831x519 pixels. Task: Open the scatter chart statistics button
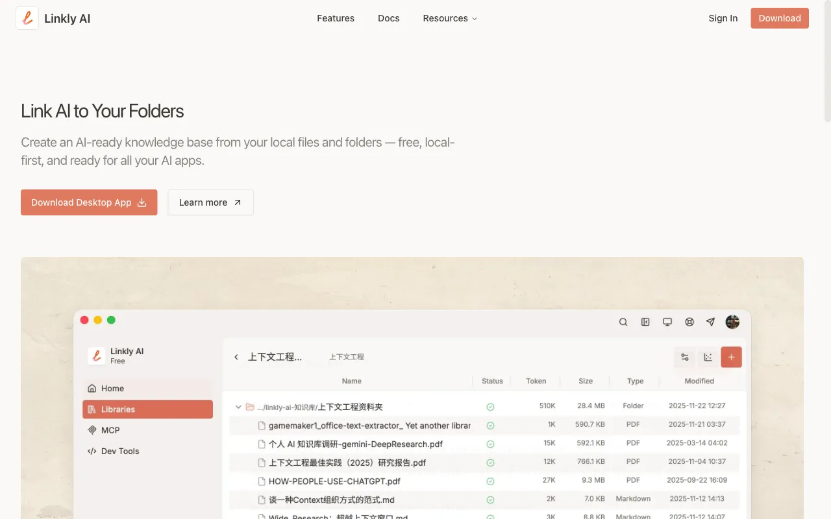click(708, 357)
